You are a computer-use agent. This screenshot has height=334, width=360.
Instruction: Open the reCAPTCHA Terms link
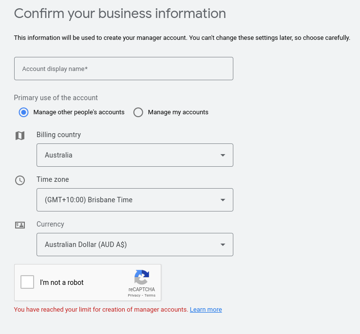[150, 295]
